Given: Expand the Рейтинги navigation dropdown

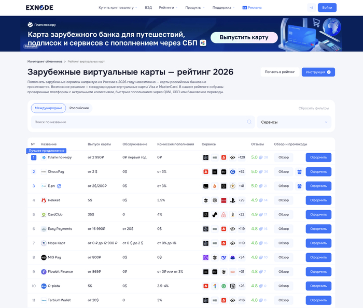Looking at the screenshot, I should [168, 8].
